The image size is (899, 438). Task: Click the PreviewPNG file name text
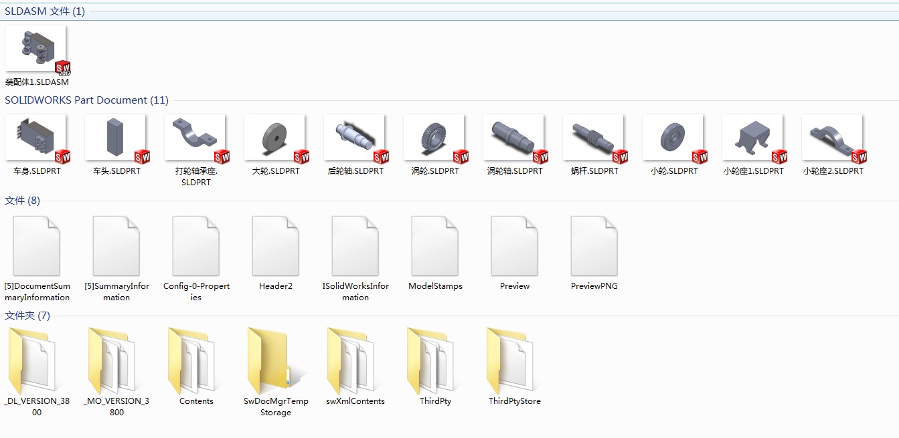point(594,286)
